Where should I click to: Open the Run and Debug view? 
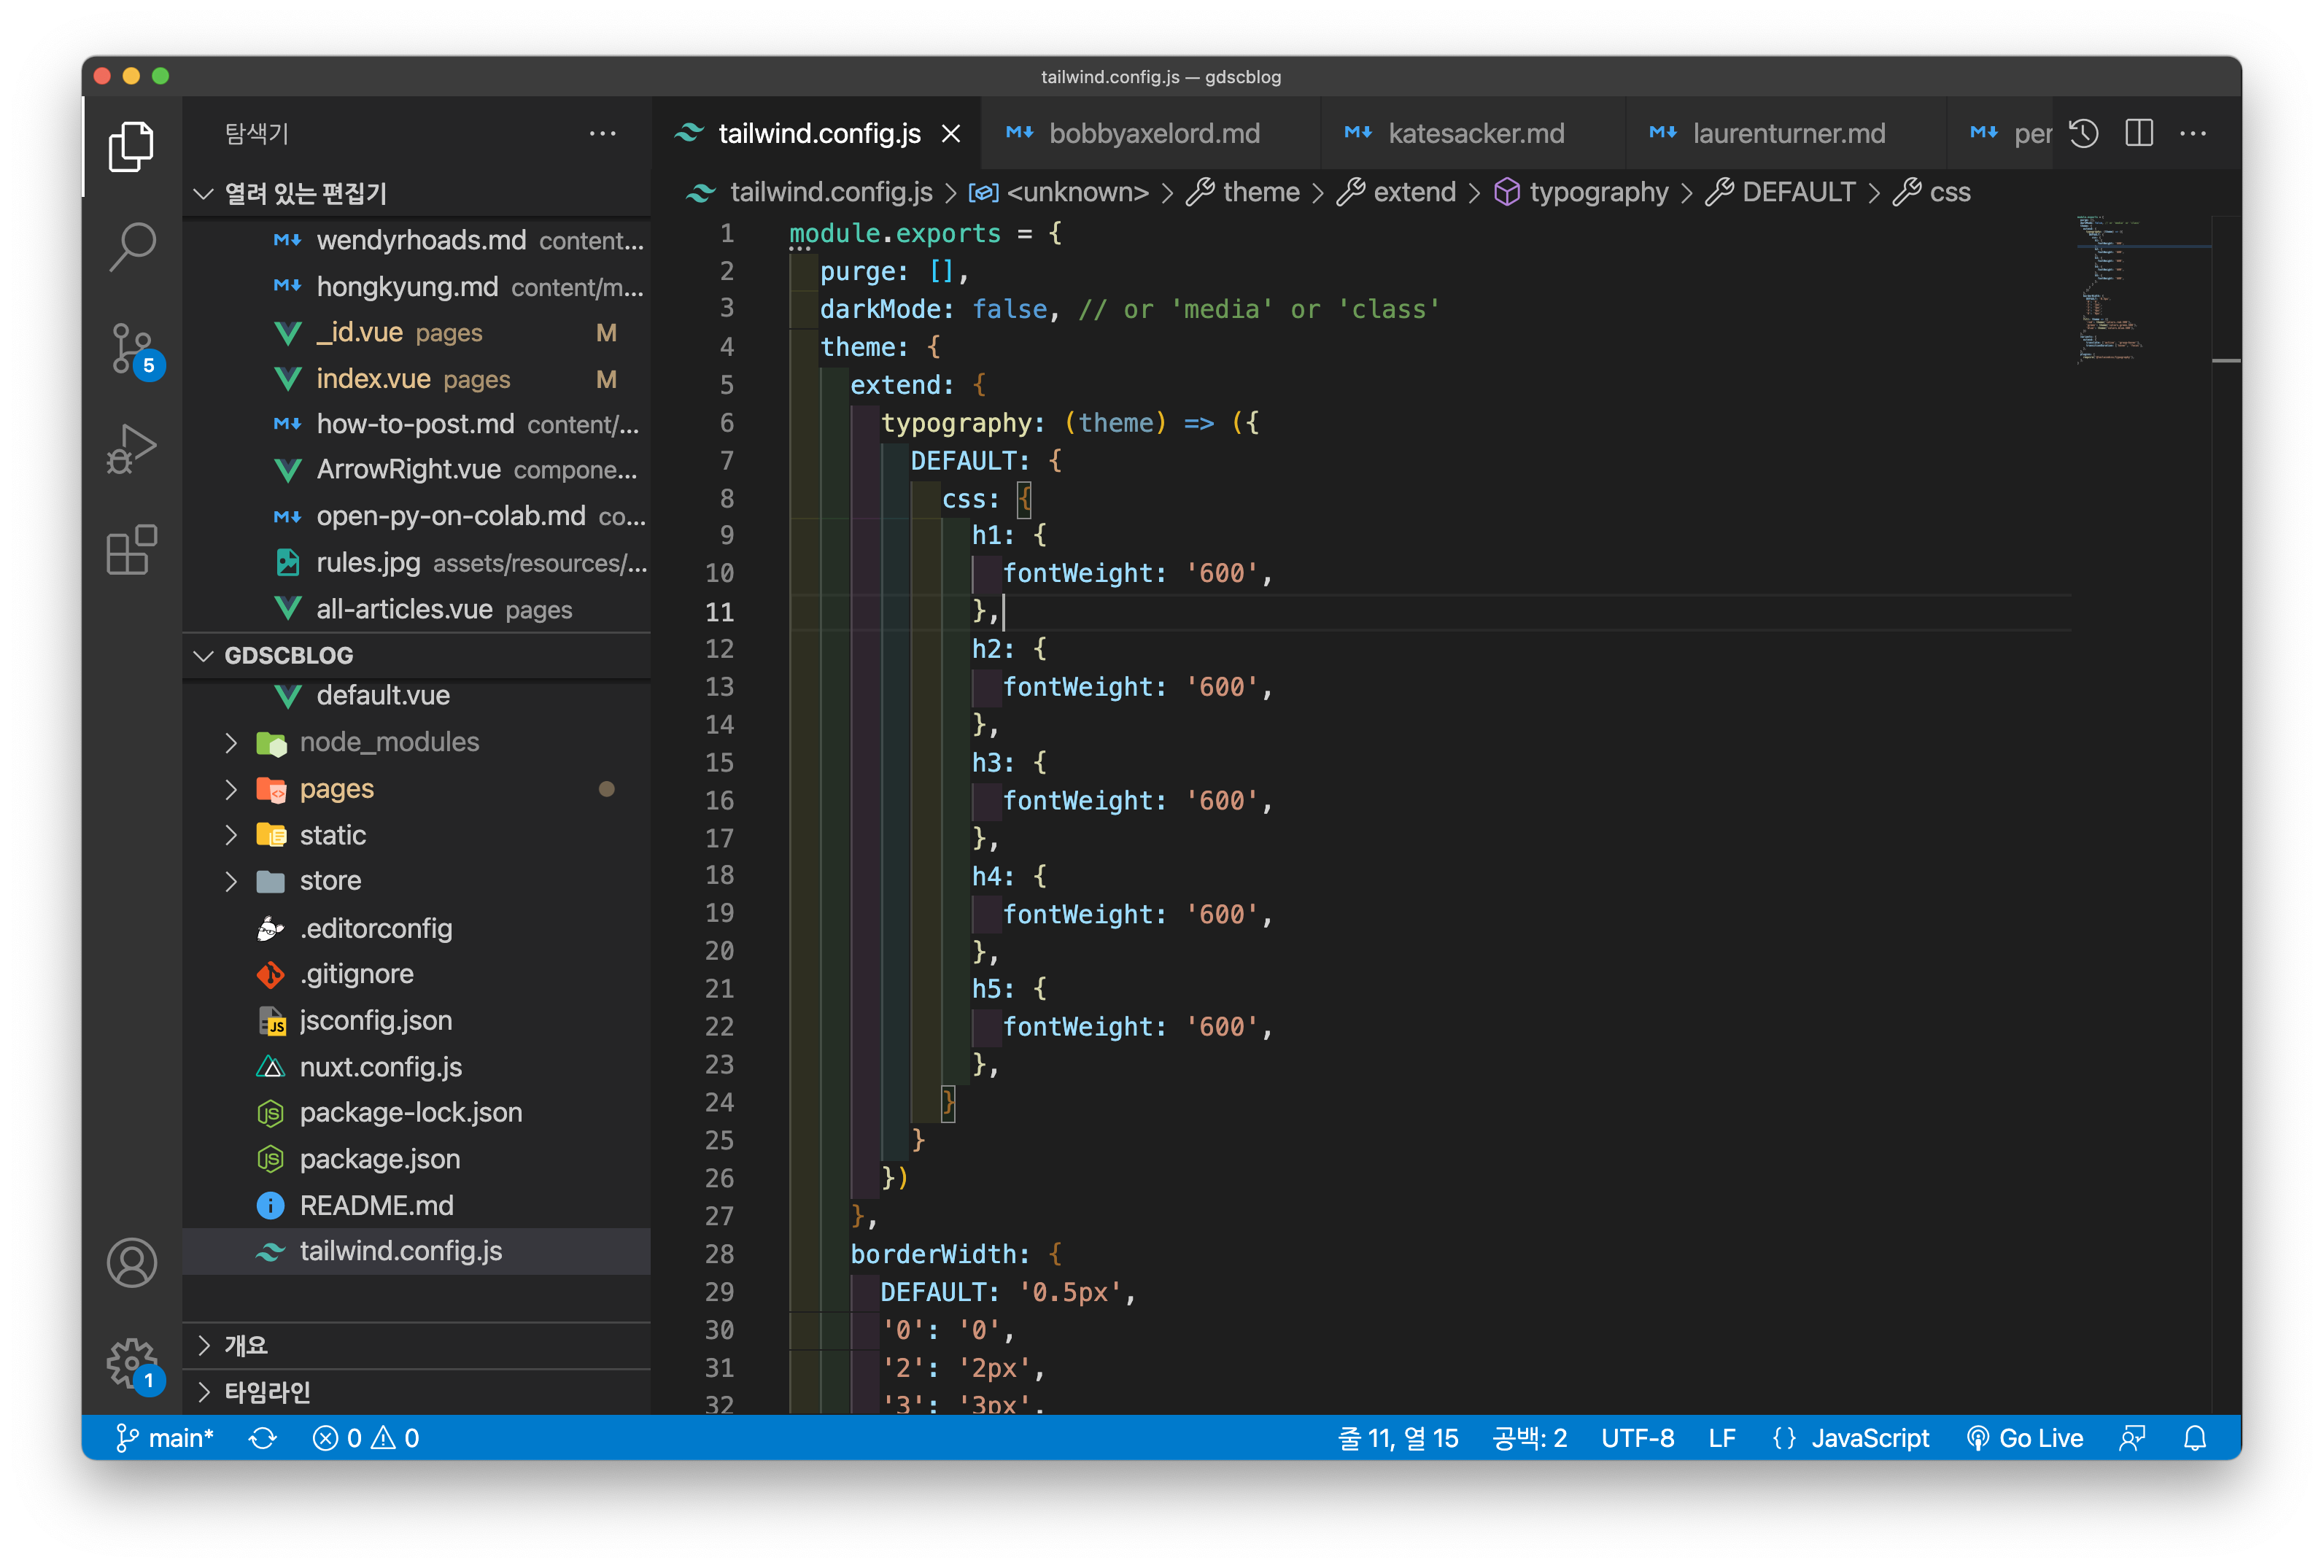click(131, 448)
